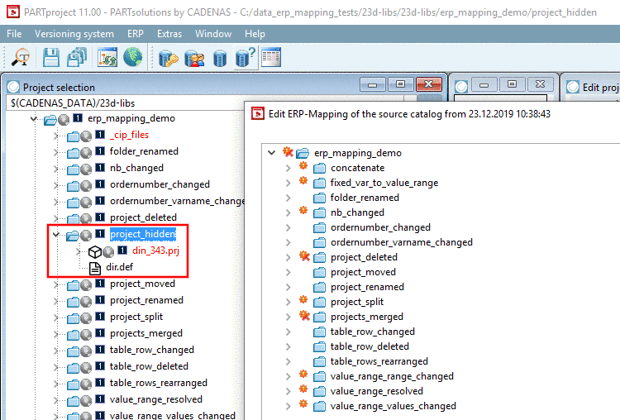Click the cube icon of din_343.prj
The height and width of the screenshot is (420, 620).
95,251
